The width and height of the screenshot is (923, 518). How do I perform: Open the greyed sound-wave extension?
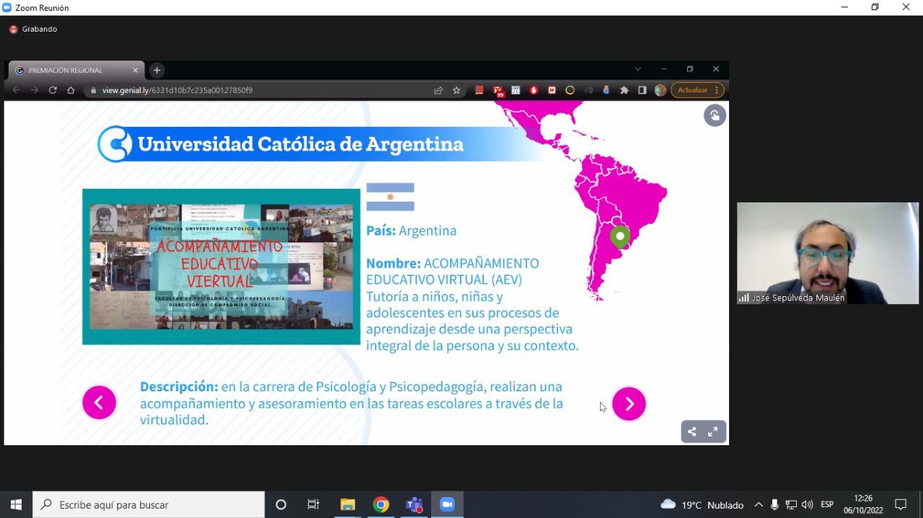tap(588, 90)
